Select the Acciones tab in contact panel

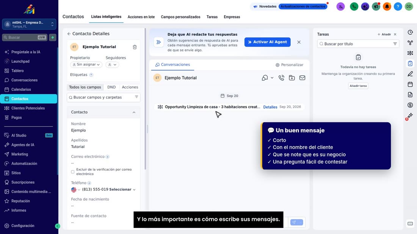click(x=130, y=87)
